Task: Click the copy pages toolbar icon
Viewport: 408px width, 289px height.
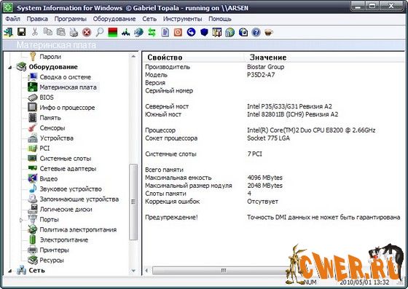Action: (47, 32)
